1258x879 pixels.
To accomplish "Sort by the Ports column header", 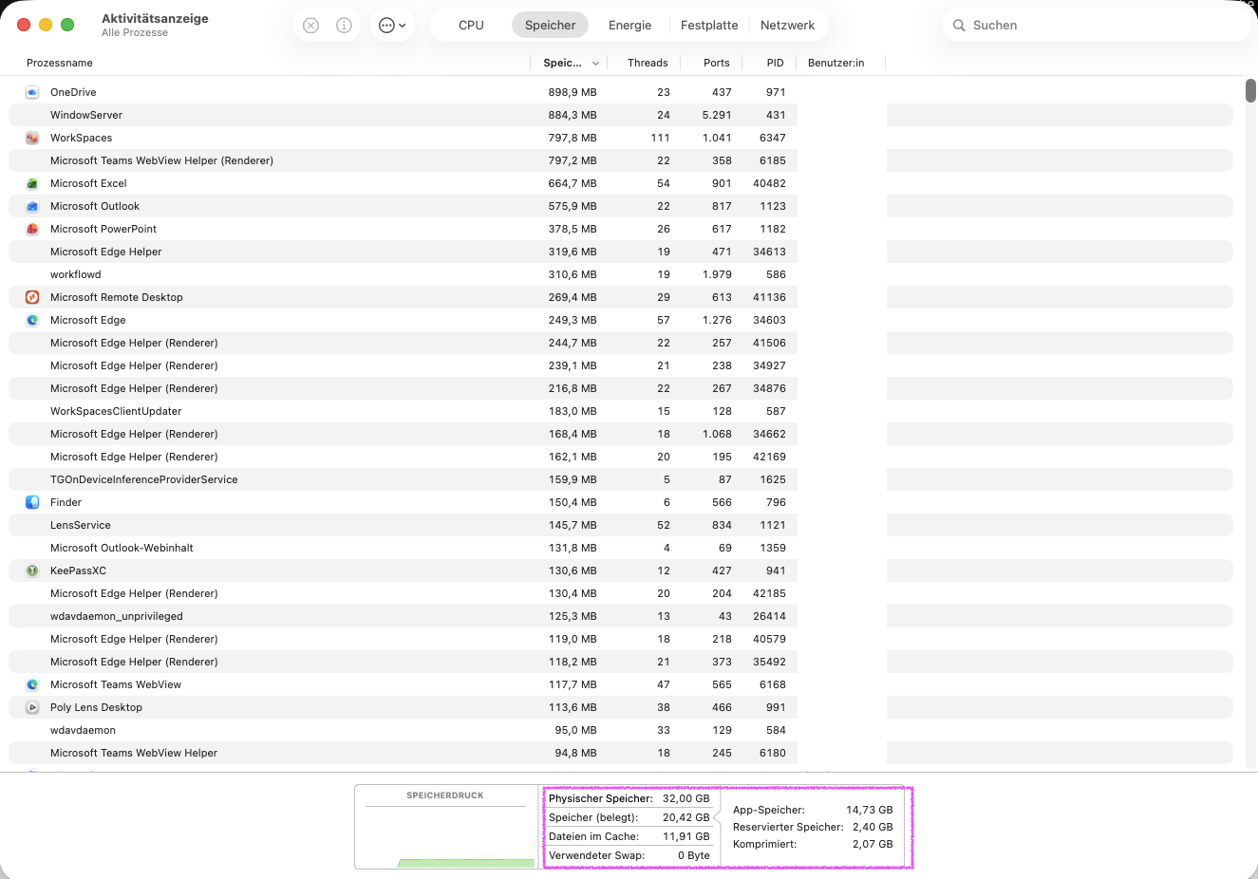I will (717, 63).
